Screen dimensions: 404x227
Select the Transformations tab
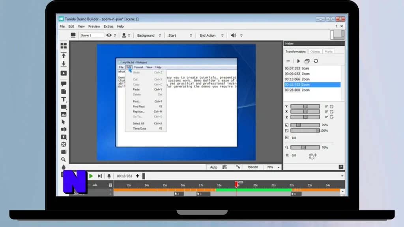(x=296, y=52)
